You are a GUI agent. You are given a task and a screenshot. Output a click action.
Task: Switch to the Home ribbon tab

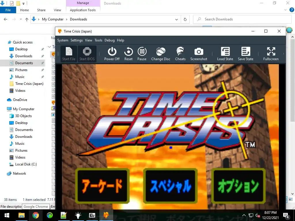coord(24,10)
